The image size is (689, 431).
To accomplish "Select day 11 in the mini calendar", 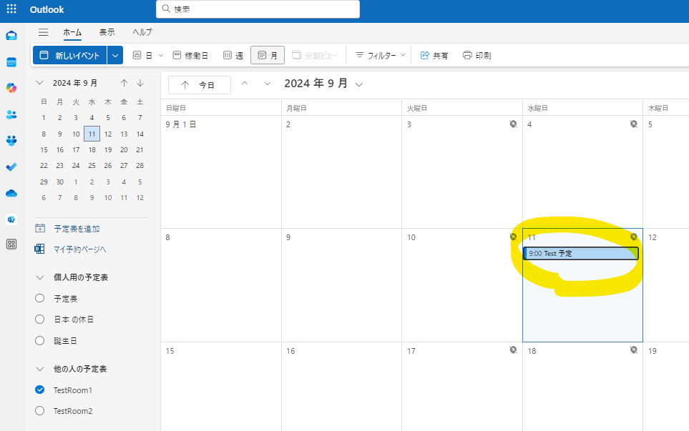I will 92,134.
